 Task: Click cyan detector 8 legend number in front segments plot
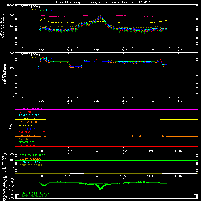(47, 10)
